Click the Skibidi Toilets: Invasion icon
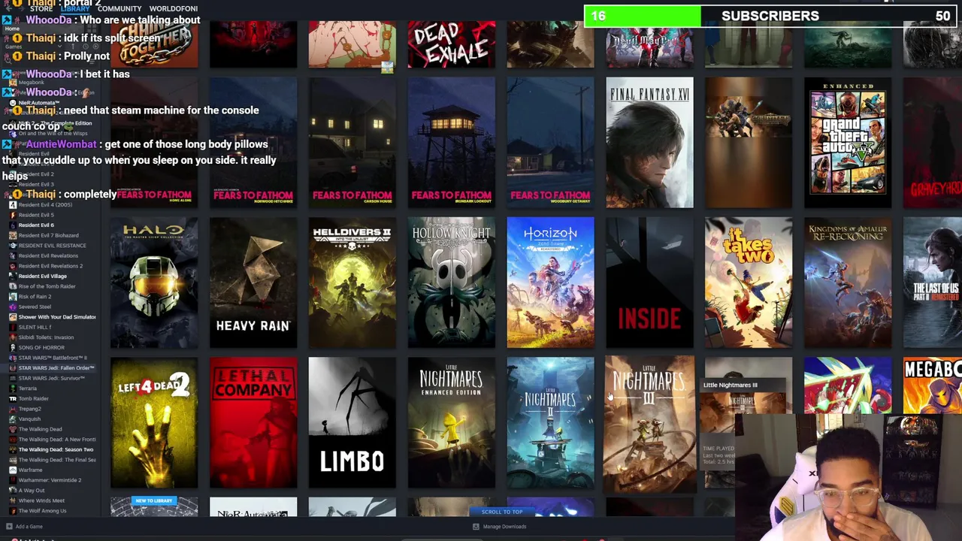The width and height of the screenshot is (962, 541). pyautogui.click(x=13, y=337)
